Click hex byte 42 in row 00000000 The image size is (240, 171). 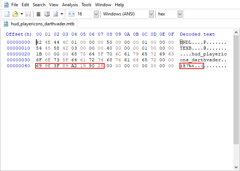tap(39, 42)
